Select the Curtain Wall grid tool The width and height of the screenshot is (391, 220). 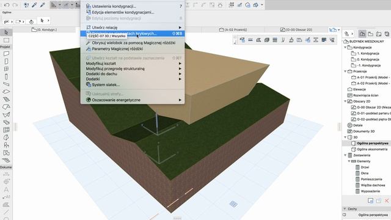(6, 130)
